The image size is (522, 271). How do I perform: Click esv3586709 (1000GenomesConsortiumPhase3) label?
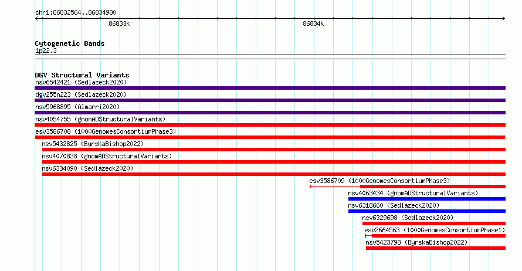379,181
